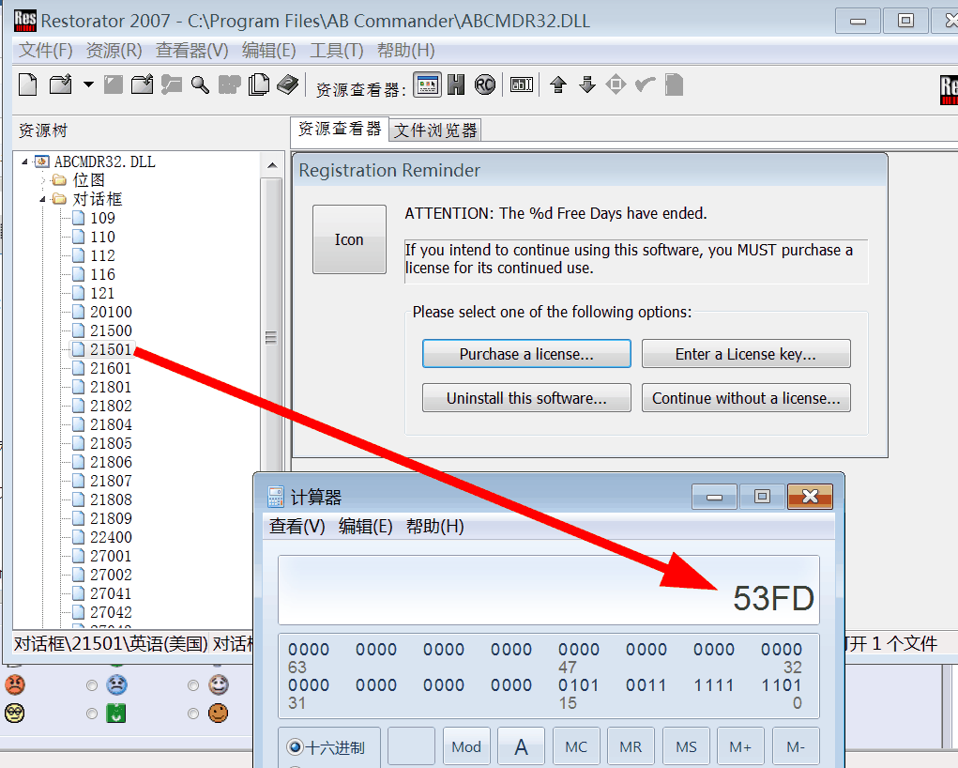
Task: Select dialog resource 22400
Action: (111, 537)
